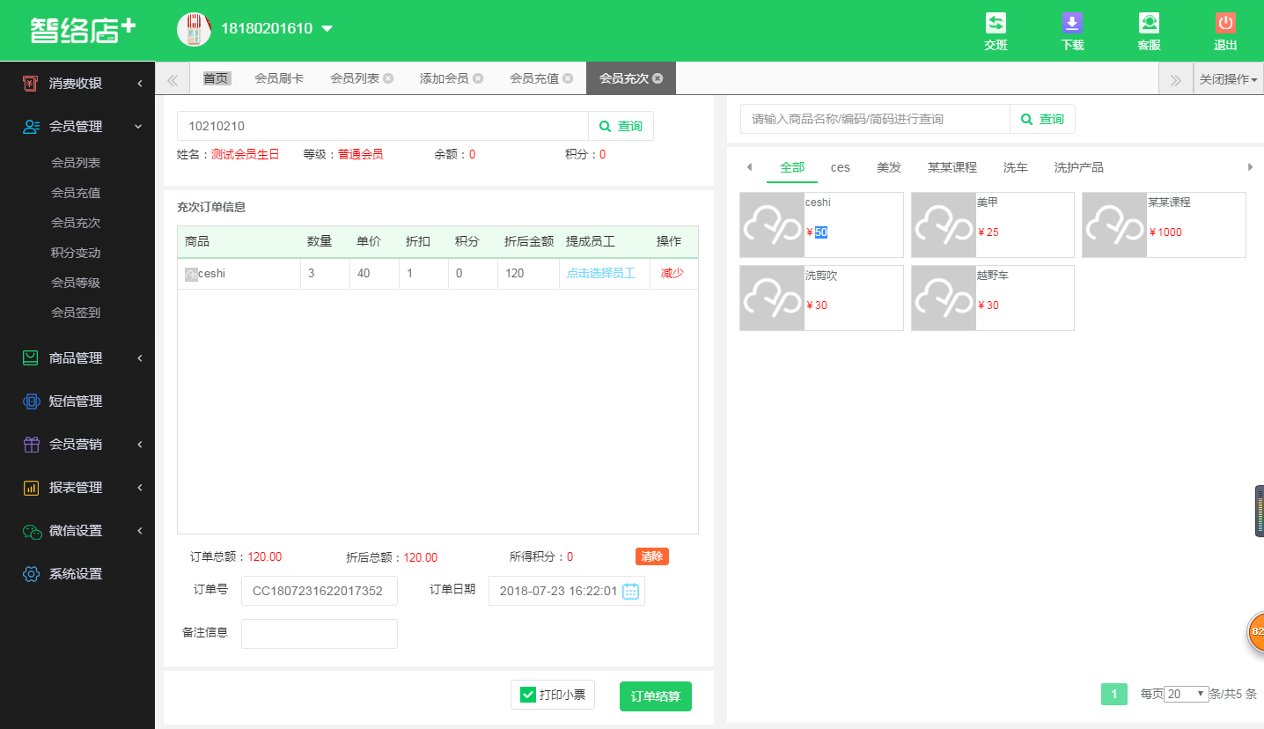Open 短信管理 via its sidebar icon

point(31,401)
